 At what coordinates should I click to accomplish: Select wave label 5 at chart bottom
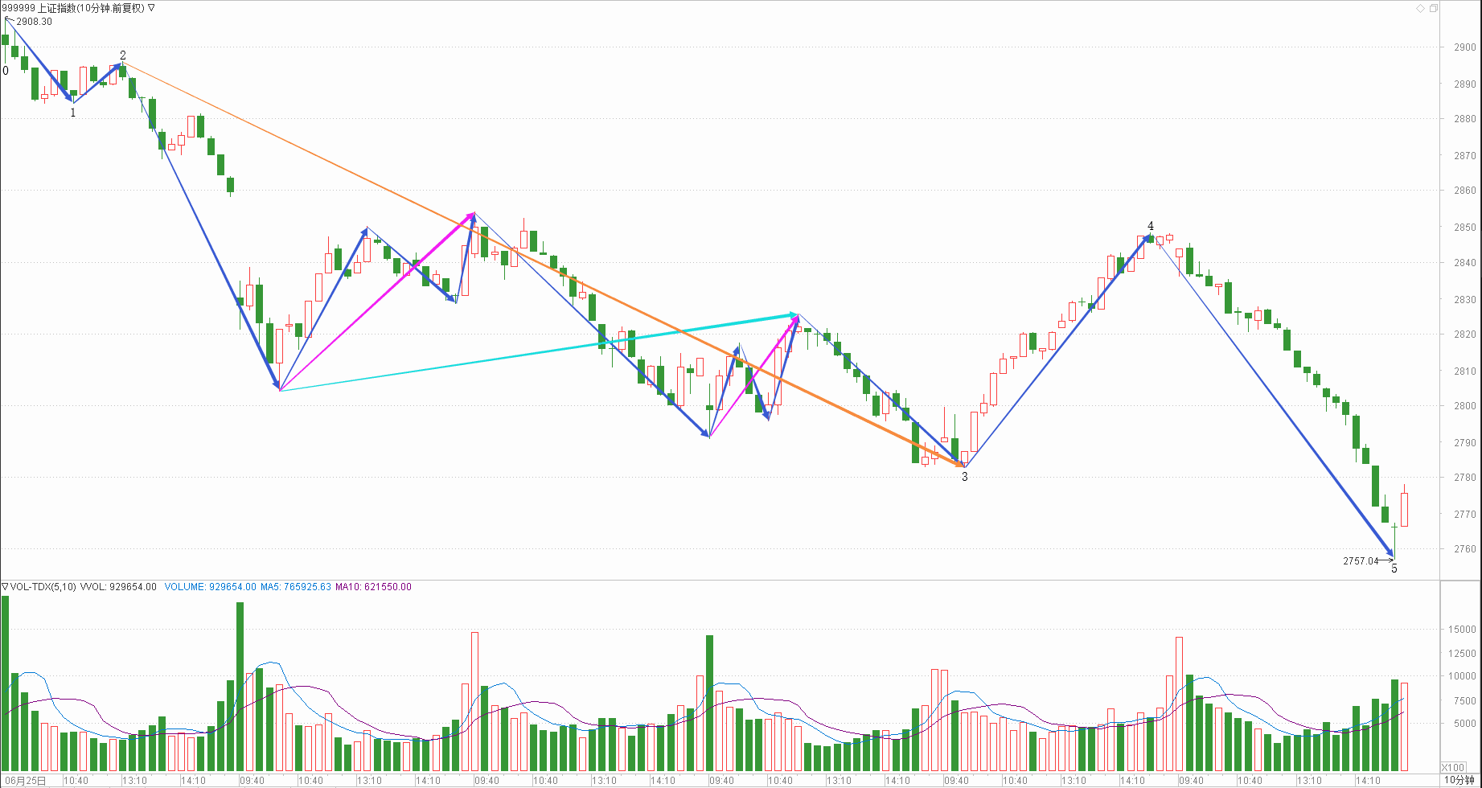click(x=1394, y=568)
